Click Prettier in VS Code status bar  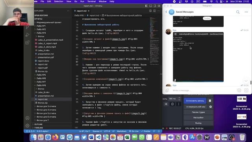146,131
